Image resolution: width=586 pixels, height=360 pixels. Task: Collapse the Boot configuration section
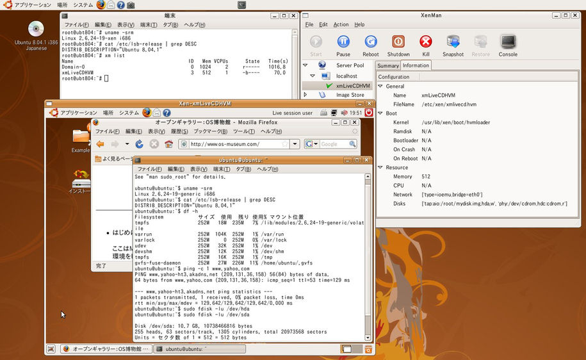pos(380,113)
